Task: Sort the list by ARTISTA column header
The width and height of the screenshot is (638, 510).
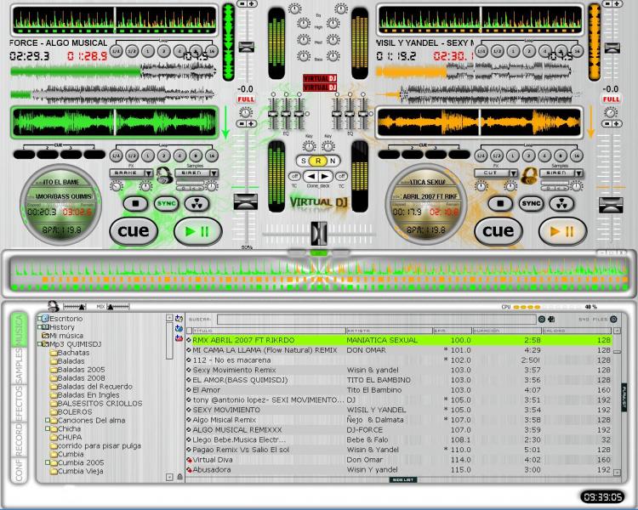Action: pyautogui.click(x=389, y=331)
